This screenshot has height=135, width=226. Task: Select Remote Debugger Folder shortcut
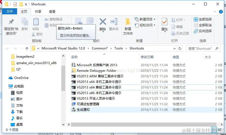pos(147,71)
